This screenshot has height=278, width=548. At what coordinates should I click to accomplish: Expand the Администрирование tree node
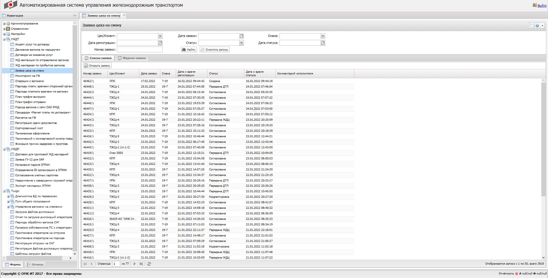tap(4, 24)
